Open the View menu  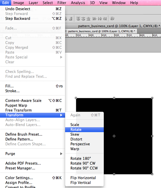pos(103,3)
